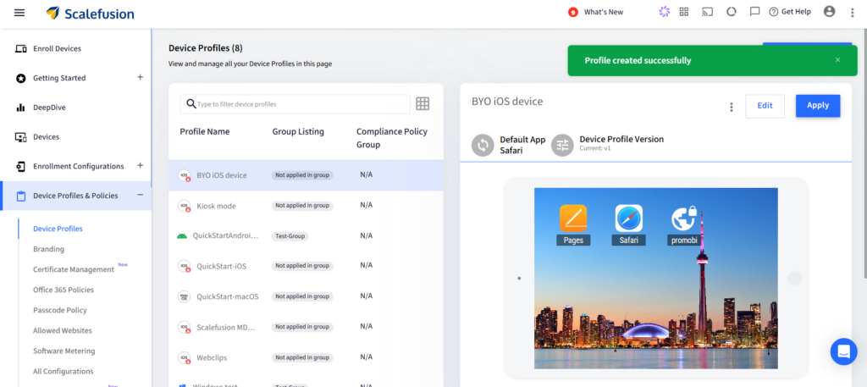This screenshot has width=867, height=387.
Task: Click the Safari app icon in preview
Action: (628, 218)
